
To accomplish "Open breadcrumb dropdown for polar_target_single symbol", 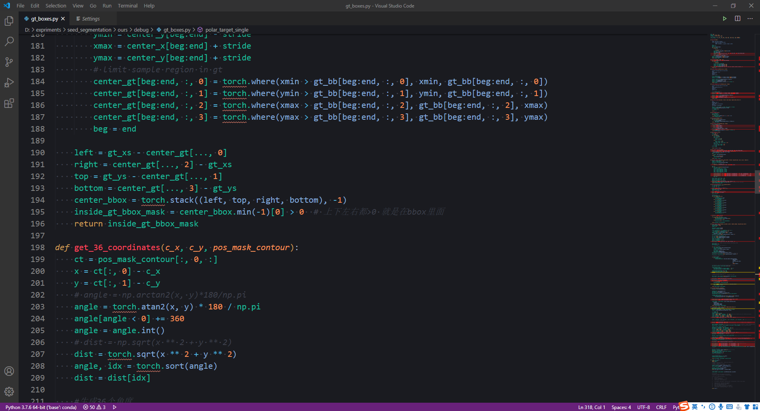I will pos(226,30).
